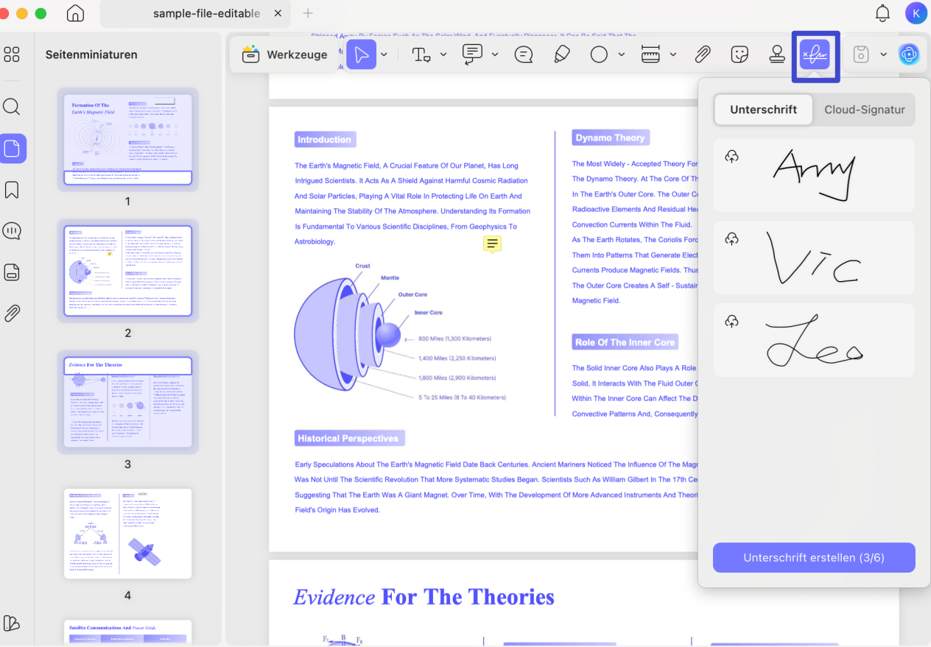This screenshot has height=647, width=931.
Task: Click the Evidence For The Theories title
Action: (x=424, y=597)
